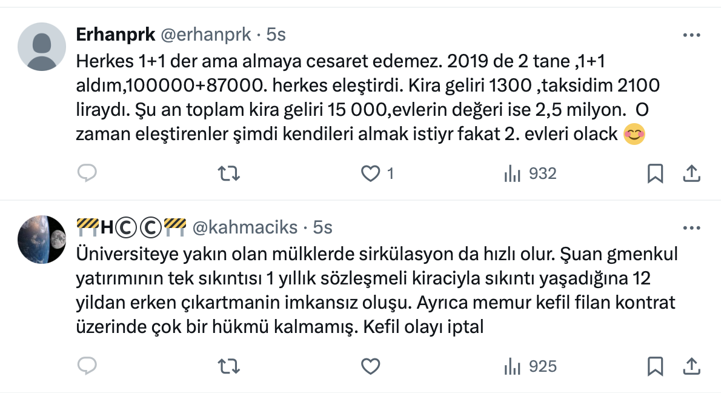The height and width of the screenshot is (393, 721).
Task: Click the @kahmaciks username handle
Action: [245, 227]
